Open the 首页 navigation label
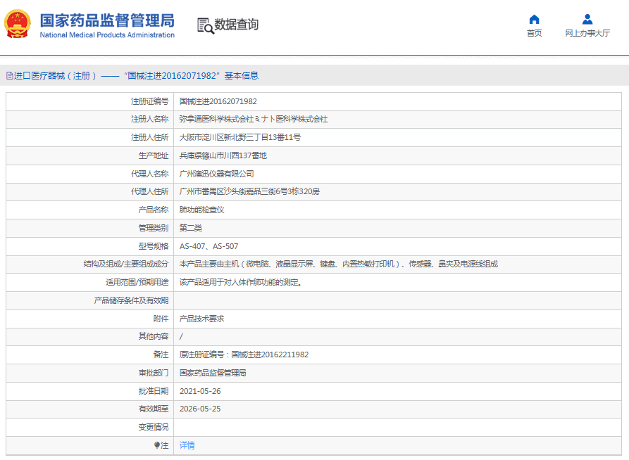Image resolution: width=629 pixels, height=460 pixels. (534, 33)
